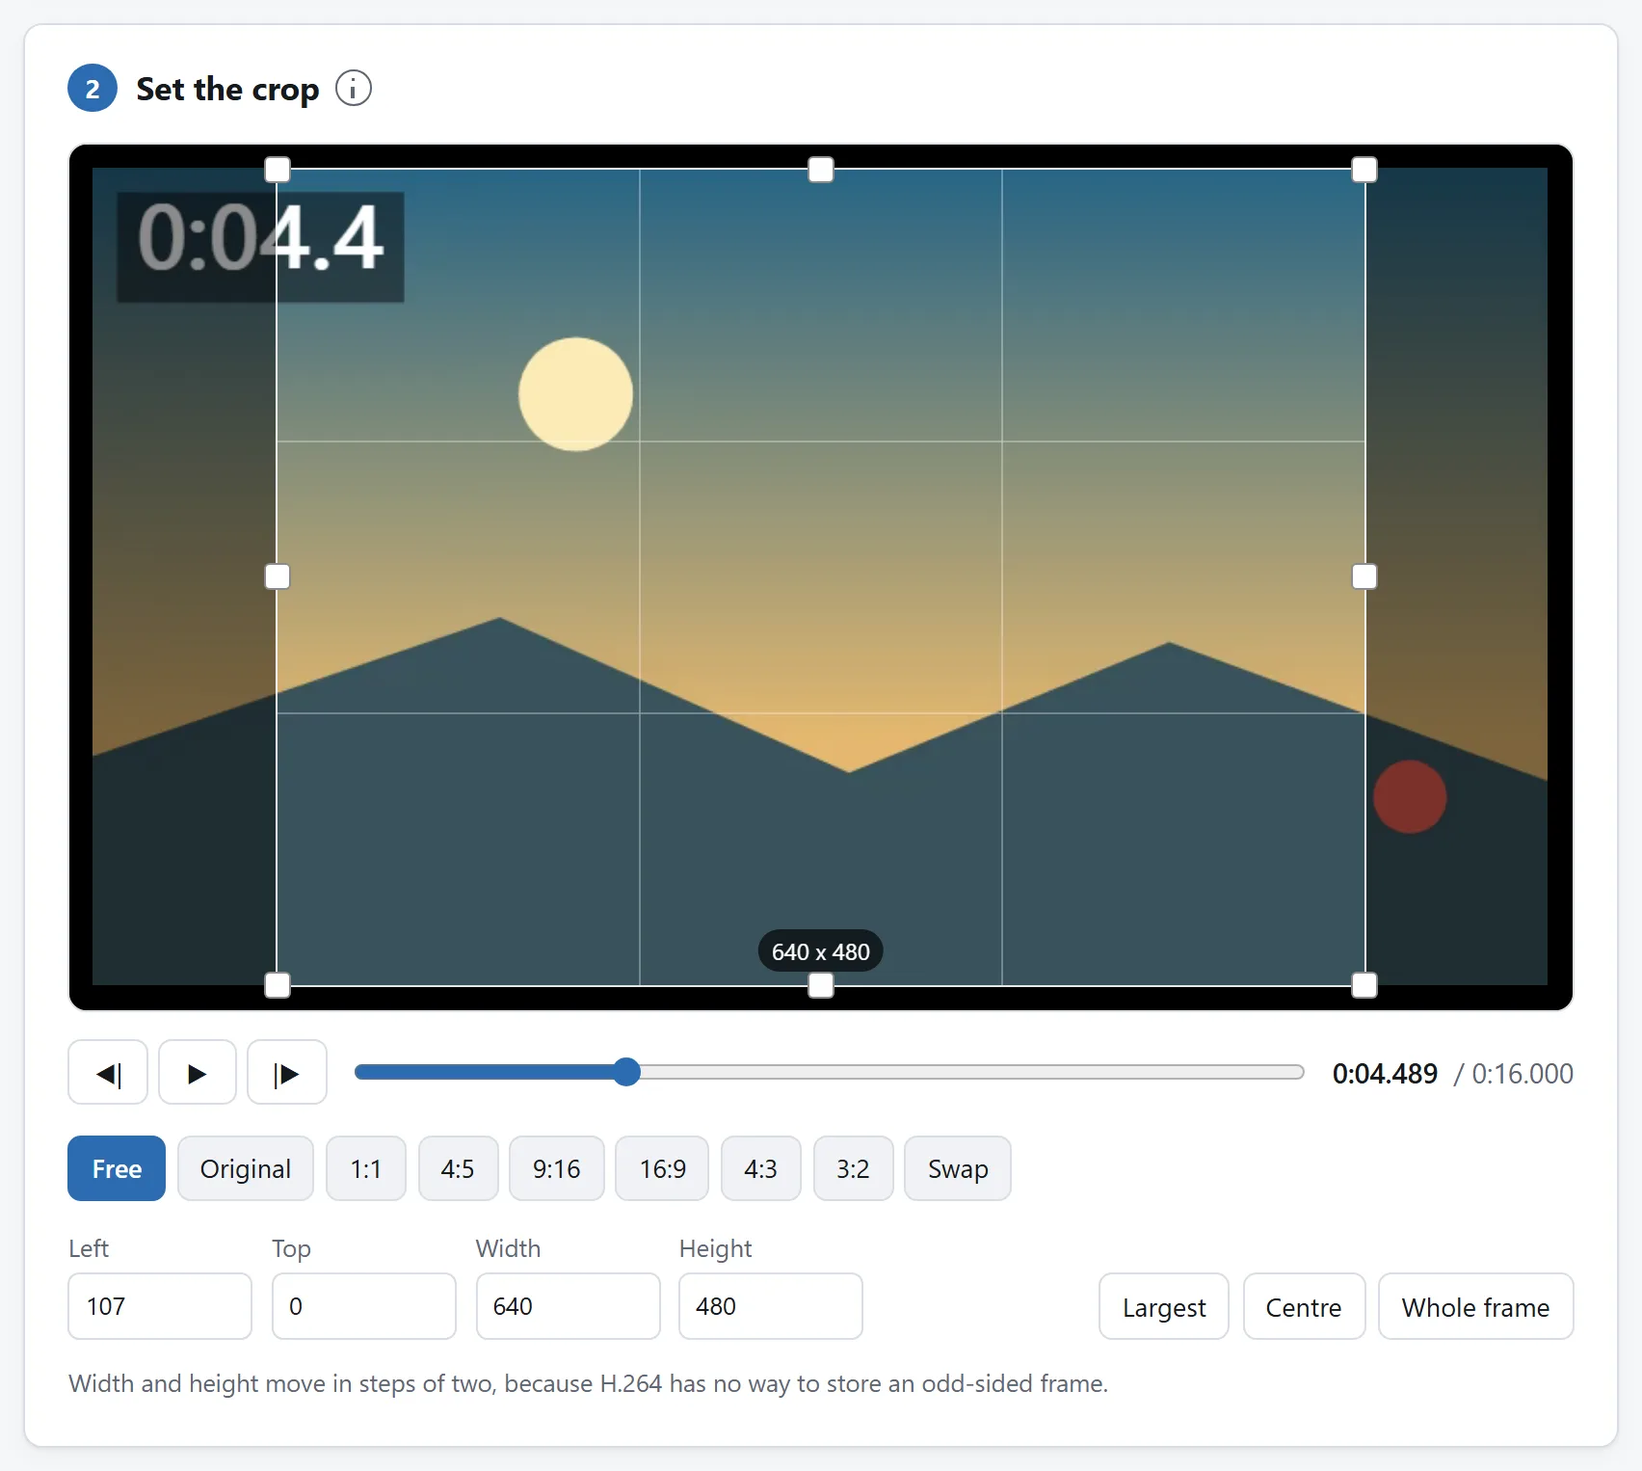1642x1471 pixels.
Task: Click the Set the crop heading
Action: pyautogui.click(x=227, y=89)
